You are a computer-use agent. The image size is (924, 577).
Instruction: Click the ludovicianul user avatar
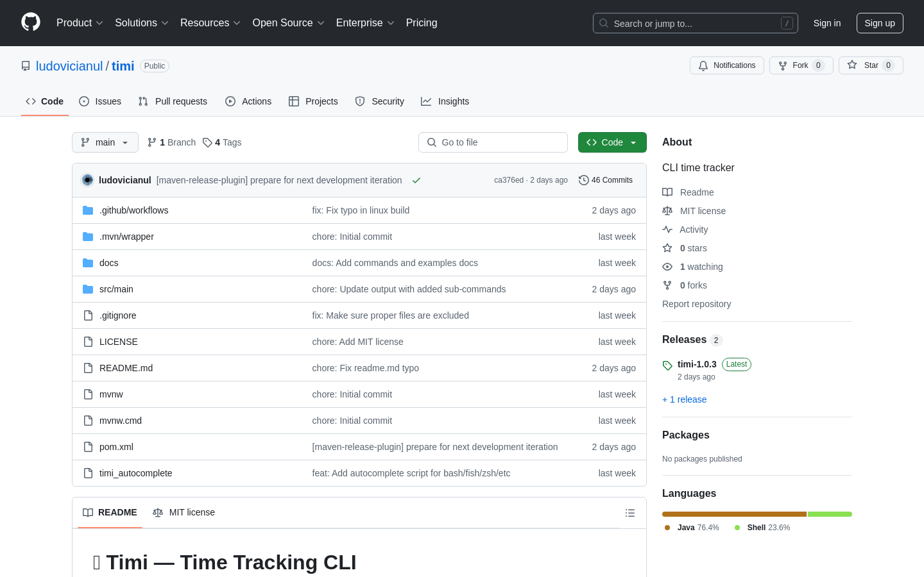88,180
